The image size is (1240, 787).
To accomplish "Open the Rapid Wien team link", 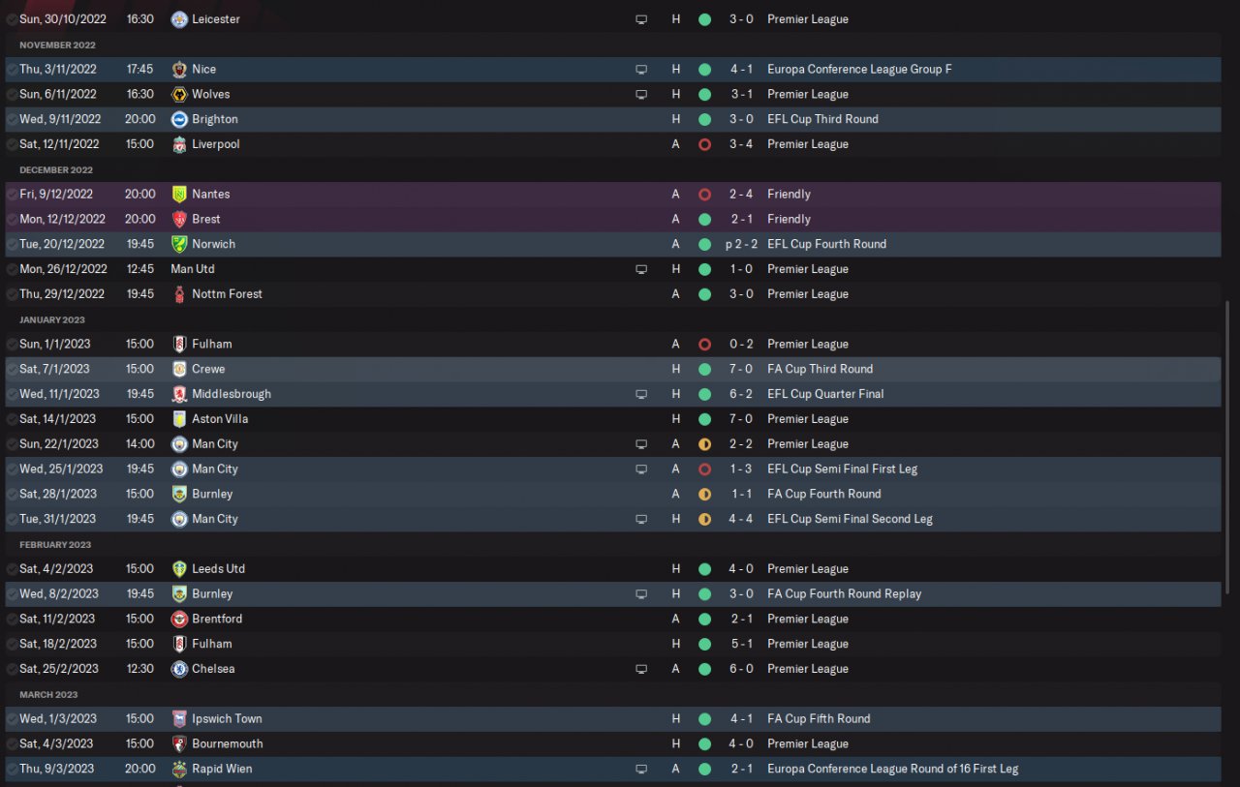I will (x=222, y=769).
